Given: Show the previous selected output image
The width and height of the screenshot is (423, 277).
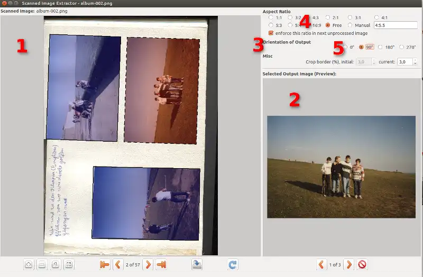Looking at the screenshot, I should [x=321, y=265].
